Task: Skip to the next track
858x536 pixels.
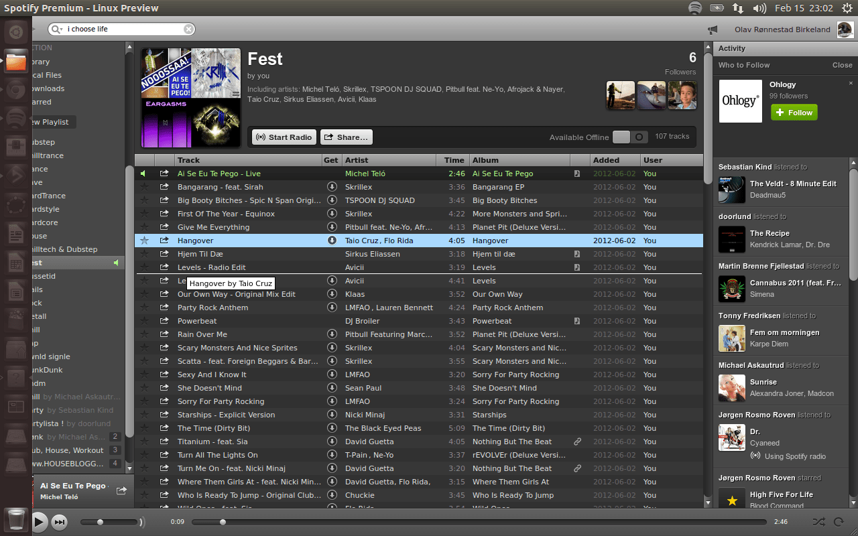Action: (x=59, y=522)
